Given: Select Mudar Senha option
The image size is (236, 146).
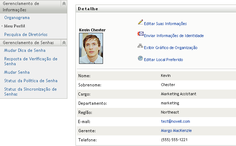Looking at the screenshot, I should coord(17,72).
